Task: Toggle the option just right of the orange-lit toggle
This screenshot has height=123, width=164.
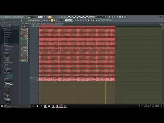Action: [55, 20]
